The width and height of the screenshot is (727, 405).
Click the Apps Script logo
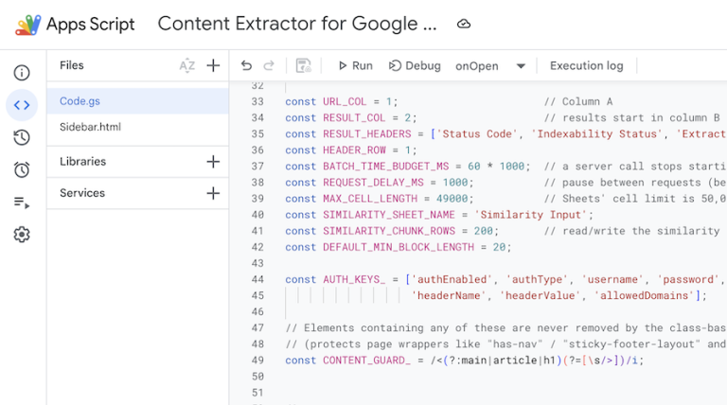coord(27,24)
